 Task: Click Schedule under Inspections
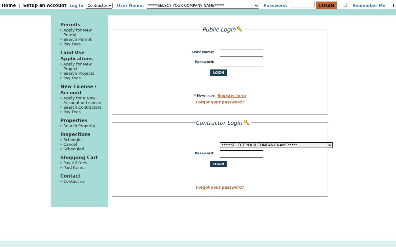tap(72, 140)
